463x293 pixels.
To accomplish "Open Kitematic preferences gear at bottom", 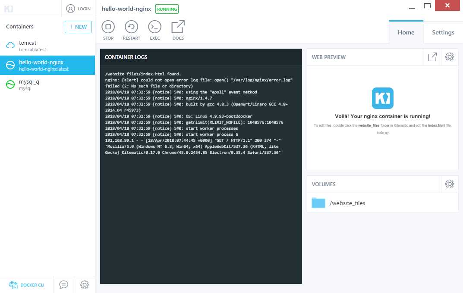I will 85,284.
